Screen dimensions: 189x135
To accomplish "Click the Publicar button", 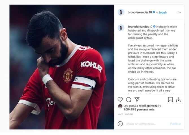I will [x=175, y=124].
